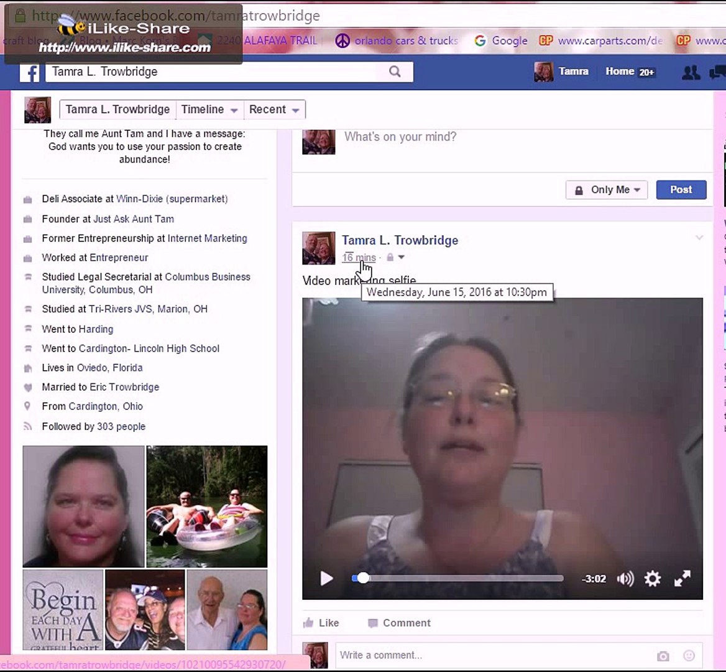Image resolution: width=726 pixels, height=672 pixels.
Task: Click the What's on your mind field
Action: [x=400, y=137]
